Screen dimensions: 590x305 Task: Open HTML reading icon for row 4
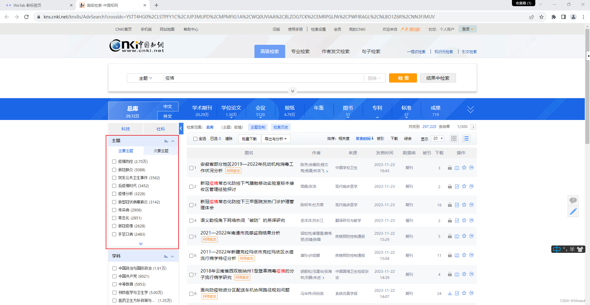(457, 221)
